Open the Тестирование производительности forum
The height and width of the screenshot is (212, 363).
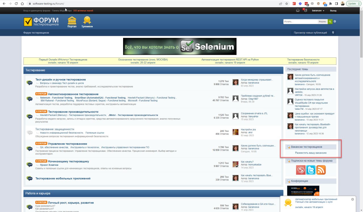tap(73, 112)
